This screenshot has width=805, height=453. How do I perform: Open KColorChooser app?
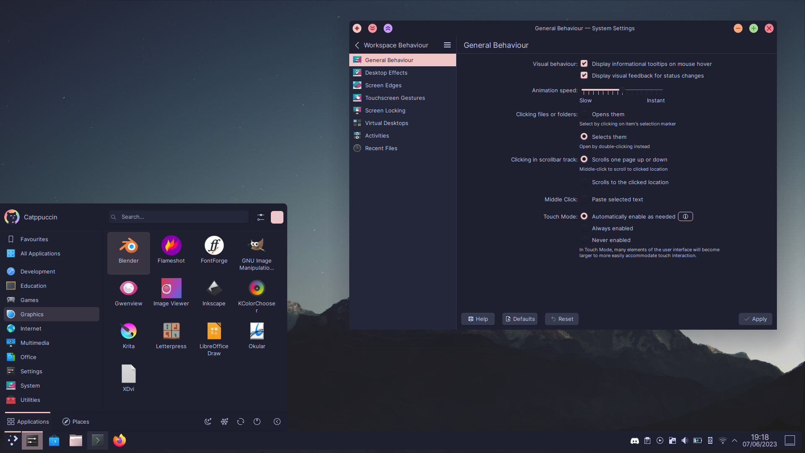257,294
